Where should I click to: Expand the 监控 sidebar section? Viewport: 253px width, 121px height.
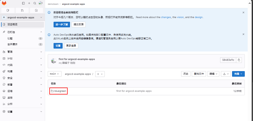click(x=23, y=98)
